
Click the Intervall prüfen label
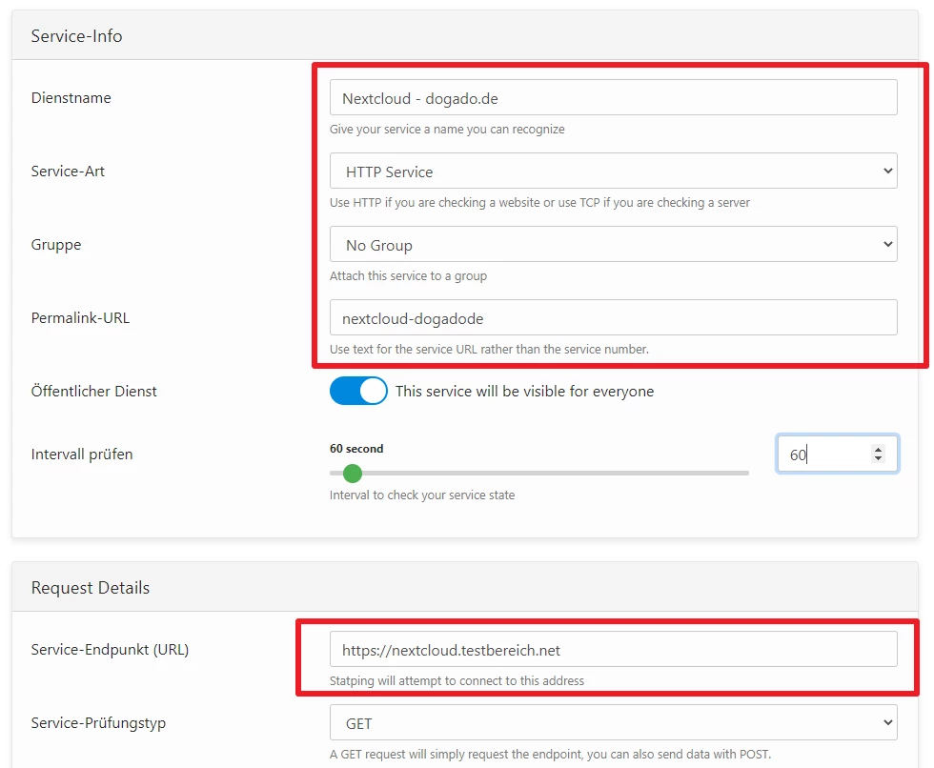click(82, 455)
